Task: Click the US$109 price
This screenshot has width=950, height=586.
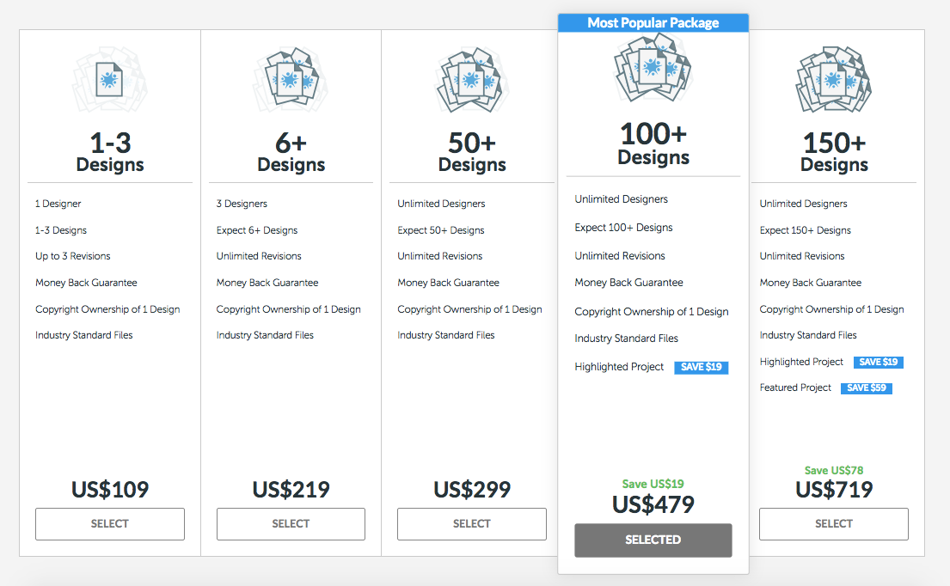Action: point(110,489)
